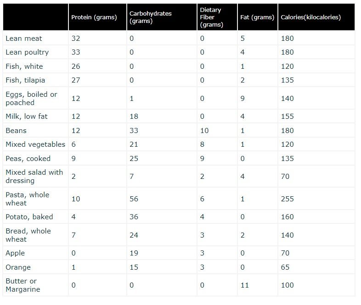This screenshot has width=361, height=305.
Task: Select the Lean poultry row label
Action: click(27, 52)
